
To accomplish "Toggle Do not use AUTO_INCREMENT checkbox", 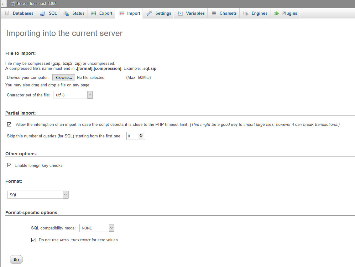I will pyautogui.click(x=33, y=240).
